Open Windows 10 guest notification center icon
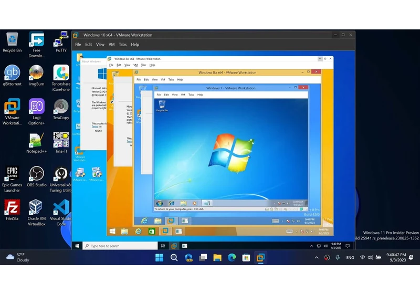The height and width of the screenshot is (294, 420). pyautogui.click(x=348, y=246)
